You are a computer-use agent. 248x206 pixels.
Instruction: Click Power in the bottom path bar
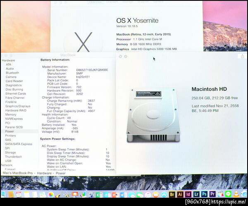click(61, 173)
